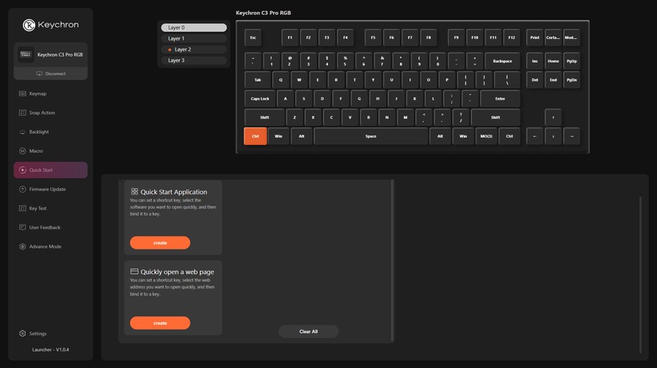This screenshot has height=368, width=657.
Task: Open Firmware Update icon in sidebar
Action: 22,190
